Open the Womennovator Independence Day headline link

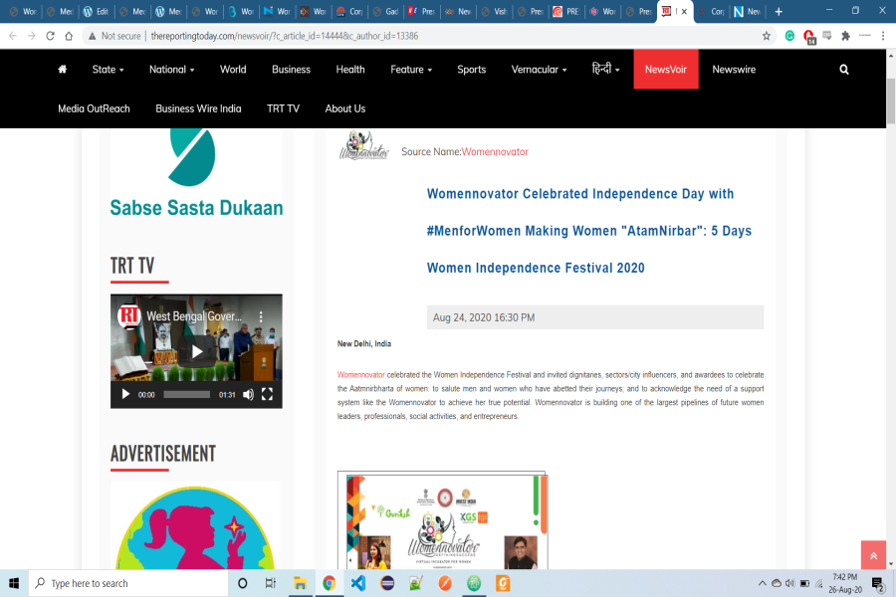coord(589,231)
